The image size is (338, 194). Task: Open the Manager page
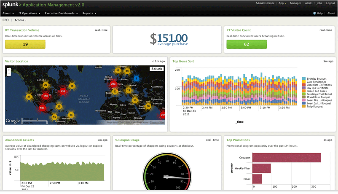tap(295, 3)
